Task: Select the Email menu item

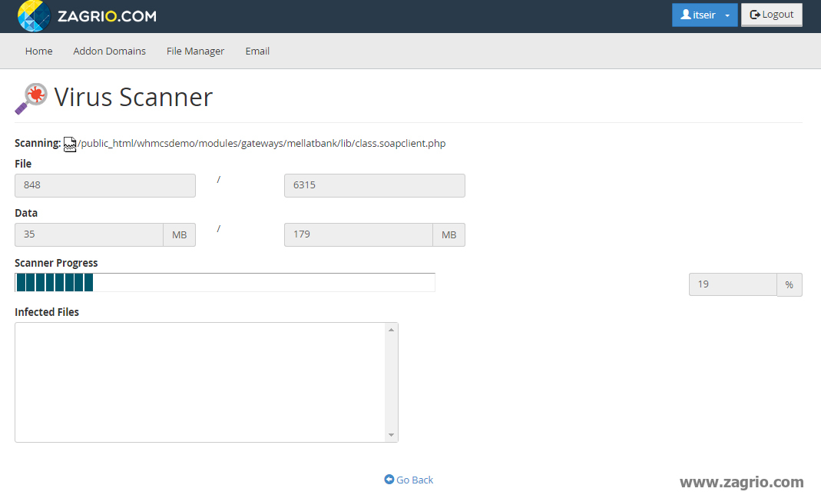Action: tap(257, 51)
